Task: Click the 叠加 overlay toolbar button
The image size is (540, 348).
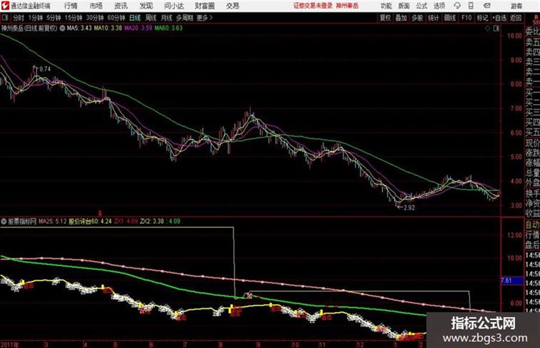Action: click(x=401, y=18)
